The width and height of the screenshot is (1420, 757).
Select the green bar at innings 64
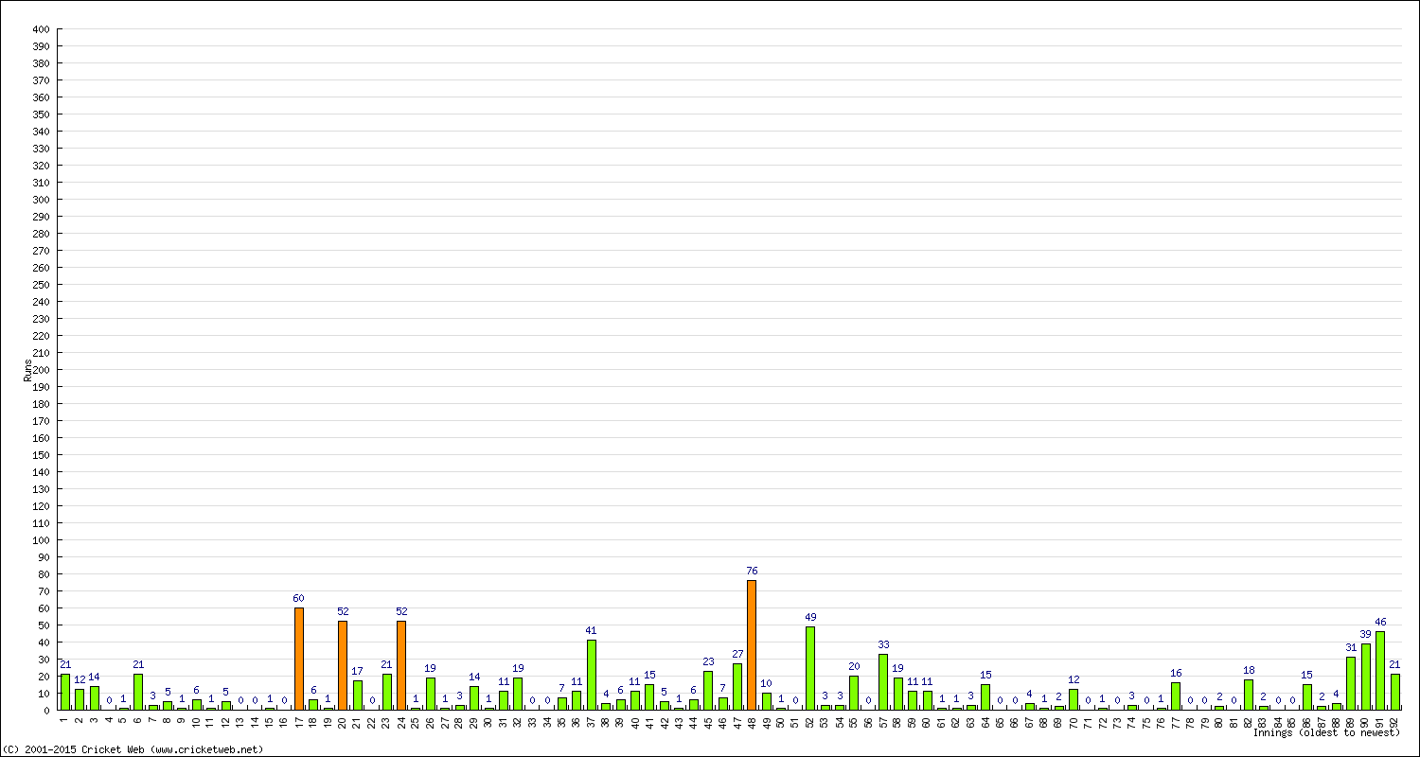coord(985,697)
